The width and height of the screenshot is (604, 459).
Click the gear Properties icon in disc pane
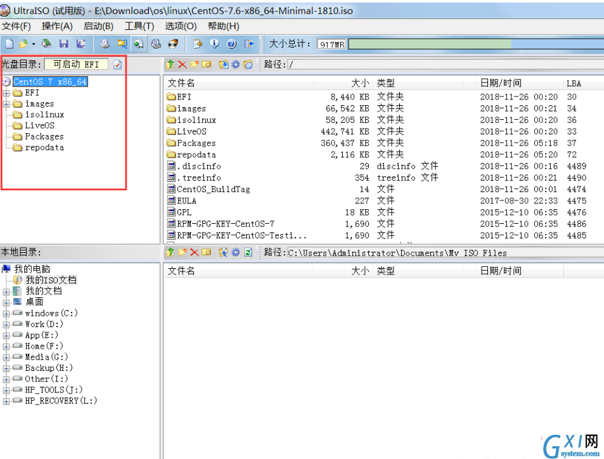click(x=235, y=65)
